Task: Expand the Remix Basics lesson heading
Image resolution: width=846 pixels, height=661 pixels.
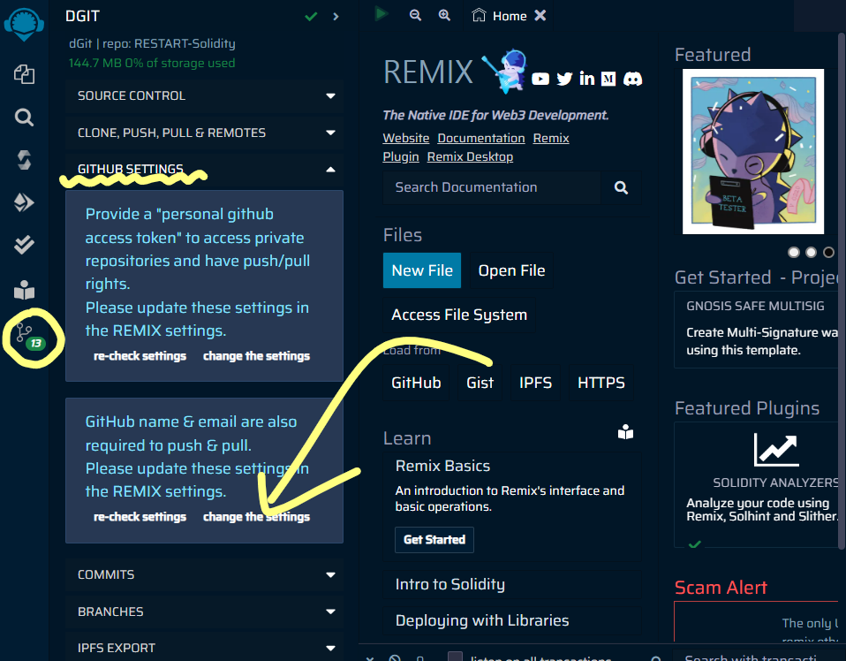Action: [442, 466]
